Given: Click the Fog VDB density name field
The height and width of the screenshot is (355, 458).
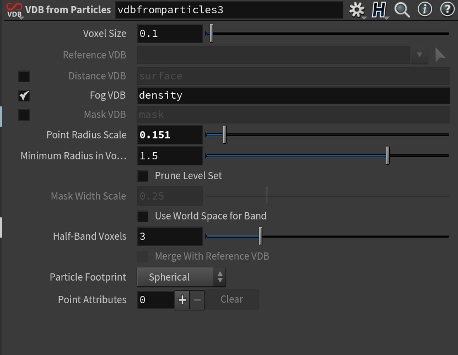Looking at the screenshot, I should 293,95.
